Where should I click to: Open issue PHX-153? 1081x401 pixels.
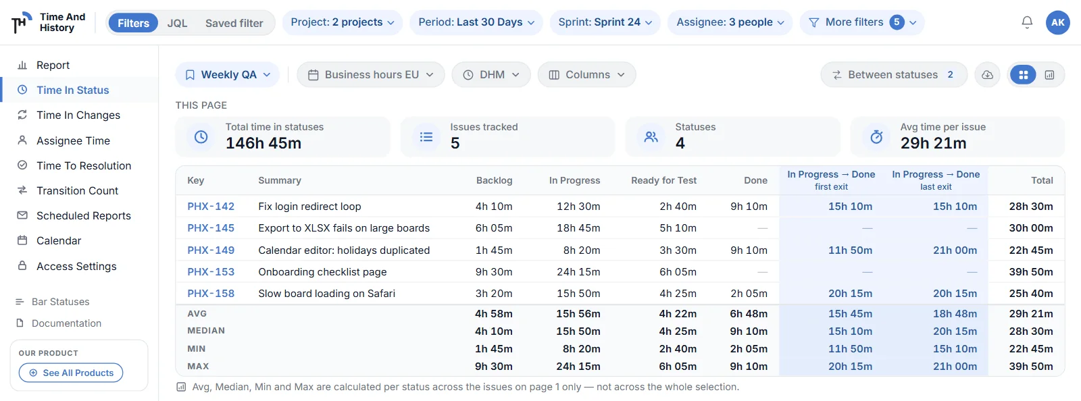point(211,272)
